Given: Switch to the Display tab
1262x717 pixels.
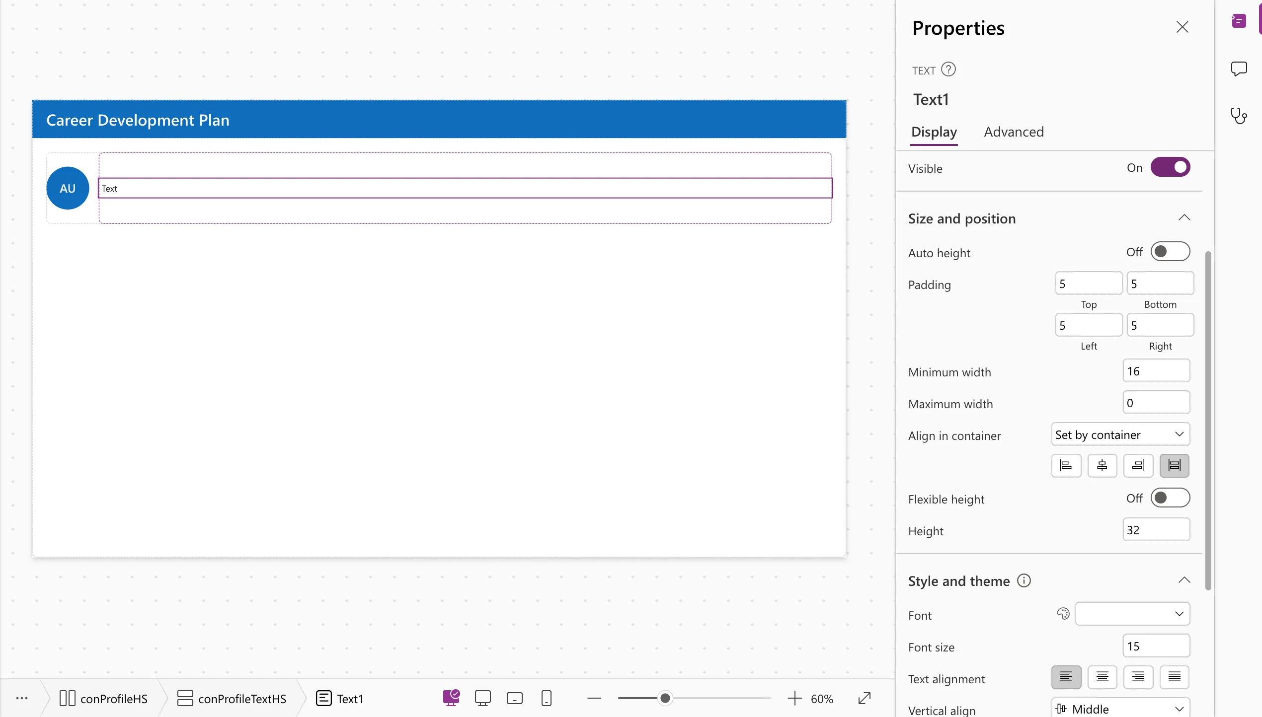Looking at the screenshot, I should pos(934,132).
